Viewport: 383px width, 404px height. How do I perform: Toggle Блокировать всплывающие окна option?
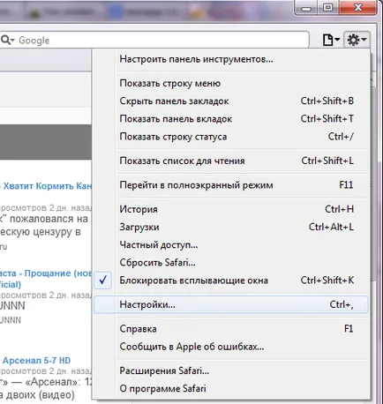(231, 281)
